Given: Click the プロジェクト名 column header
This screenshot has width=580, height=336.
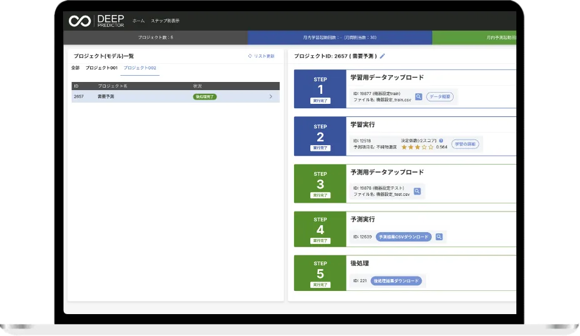Looking at the screenshot, I should click(113, 86).
